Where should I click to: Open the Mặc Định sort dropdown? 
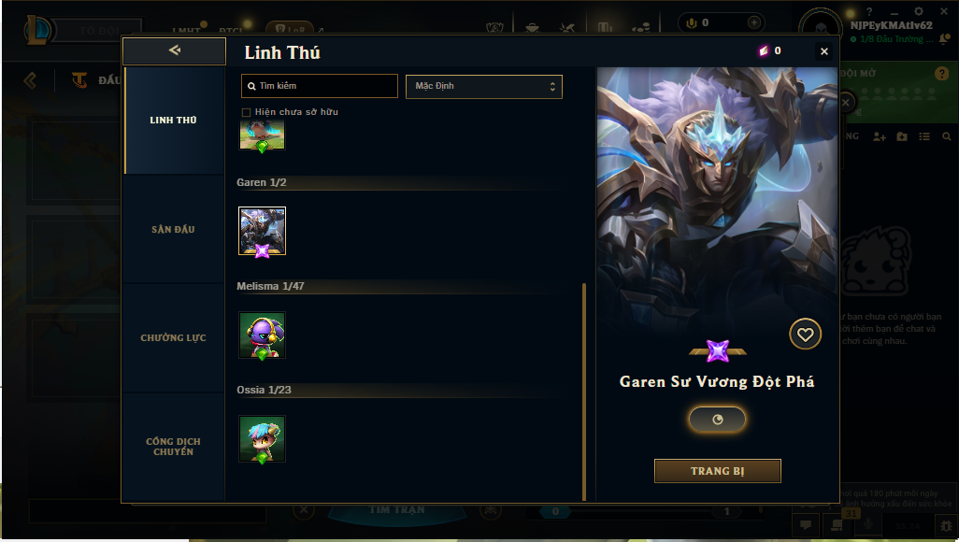point(484,86)
